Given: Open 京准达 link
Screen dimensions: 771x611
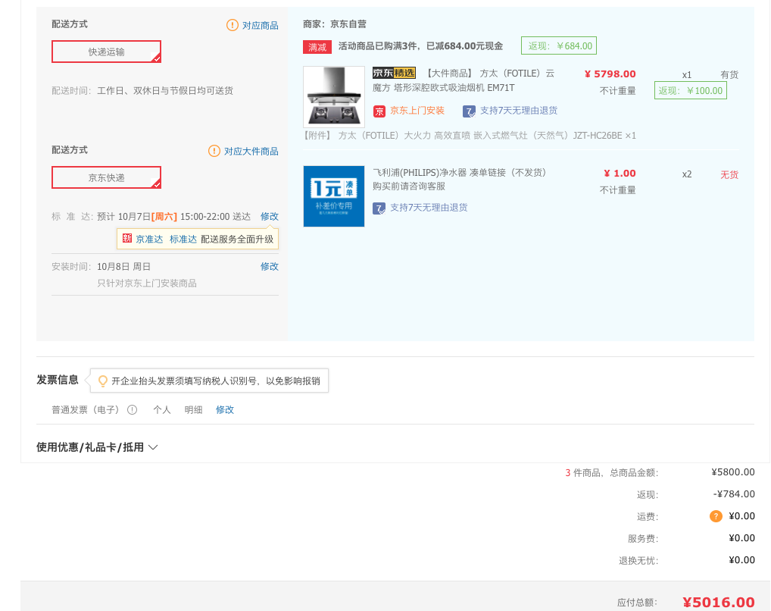Looking at the screenshot, I should pyautogui.click(x=149, y=240).
